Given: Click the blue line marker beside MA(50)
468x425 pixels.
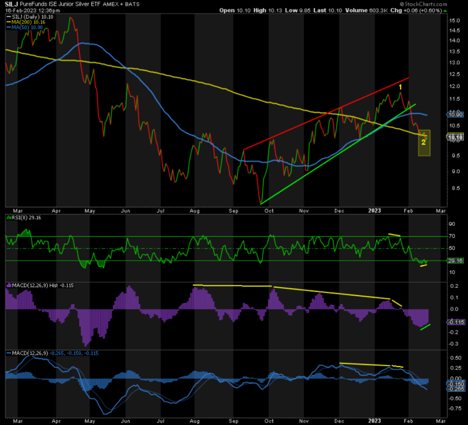Looking at the screenshot, I should click(x=8, y=27).
